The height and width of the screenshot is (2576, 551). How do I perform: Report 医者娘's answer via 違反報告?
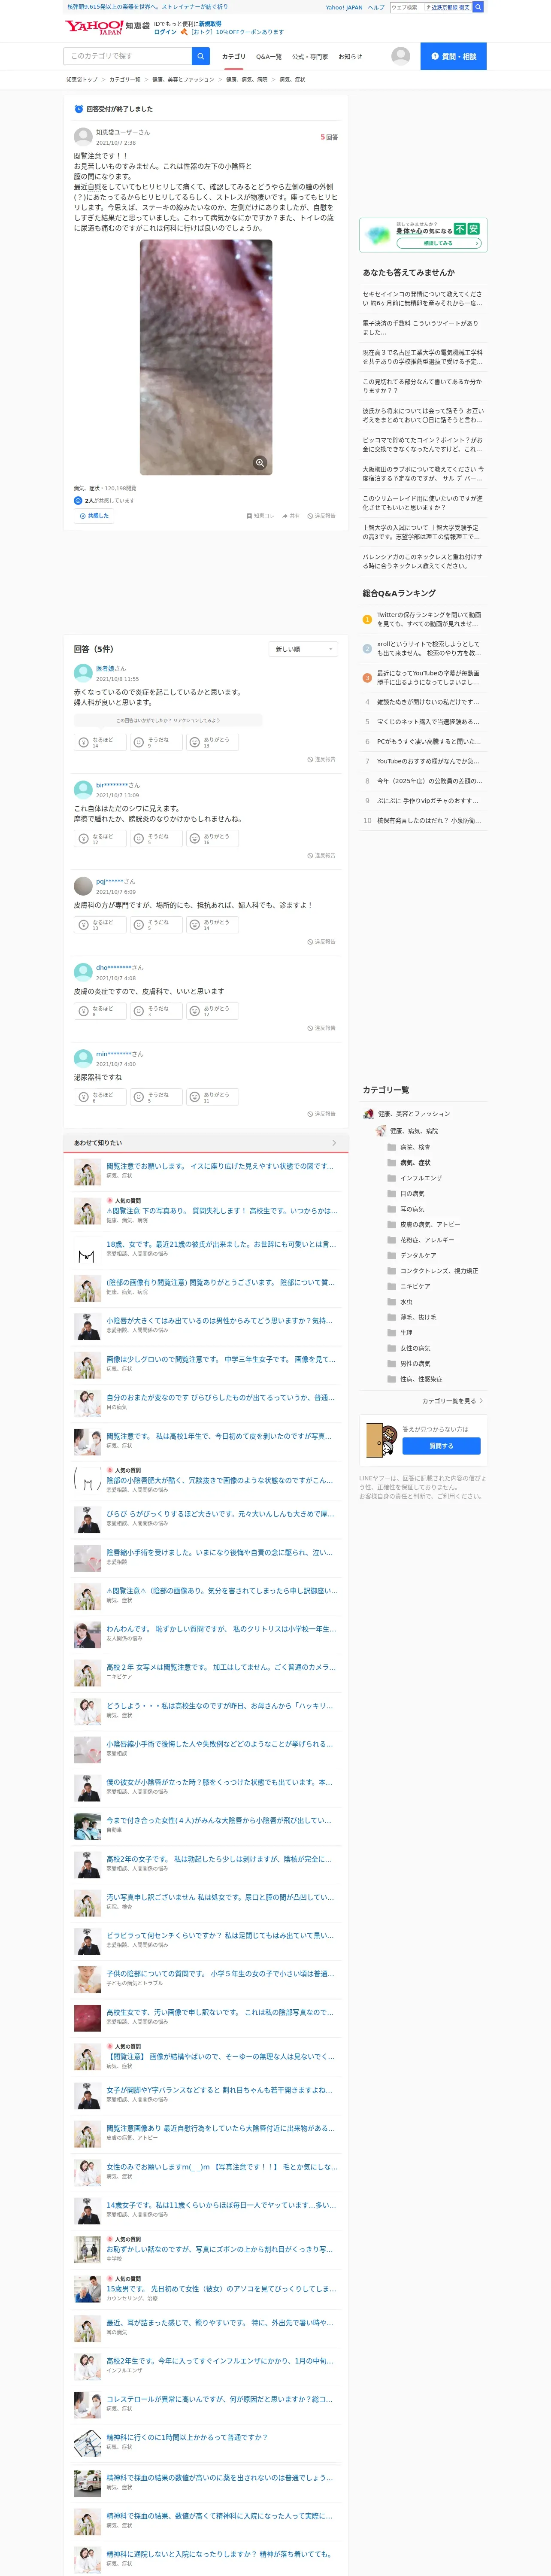pos(321,759)
